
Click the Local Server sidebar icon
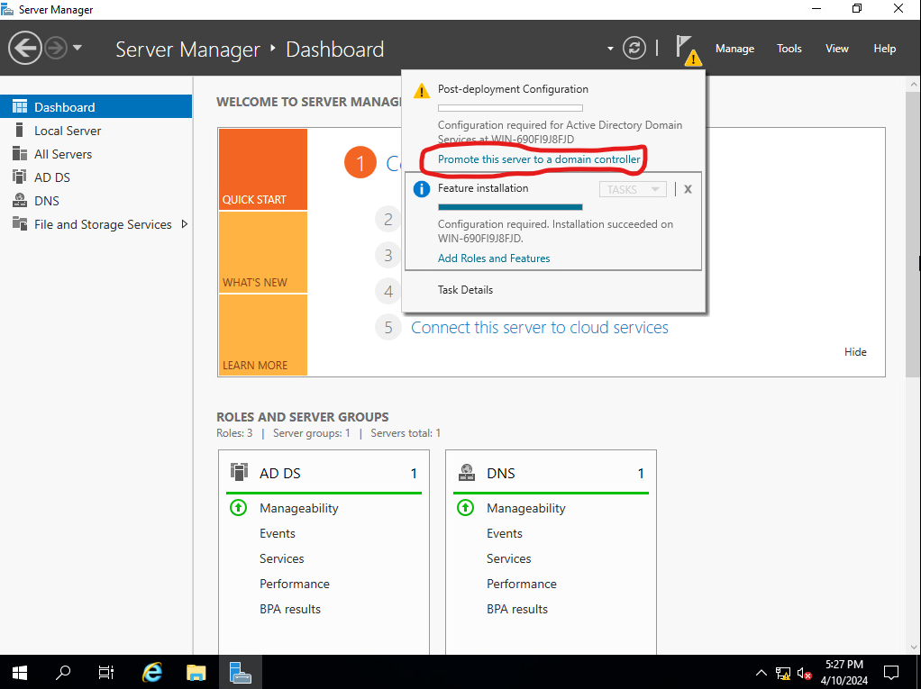20,130
